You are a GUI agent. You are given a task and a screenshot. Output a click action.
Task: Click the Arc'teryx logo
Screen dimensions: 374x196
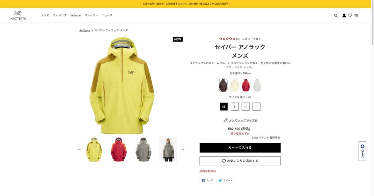click(18, 15)
